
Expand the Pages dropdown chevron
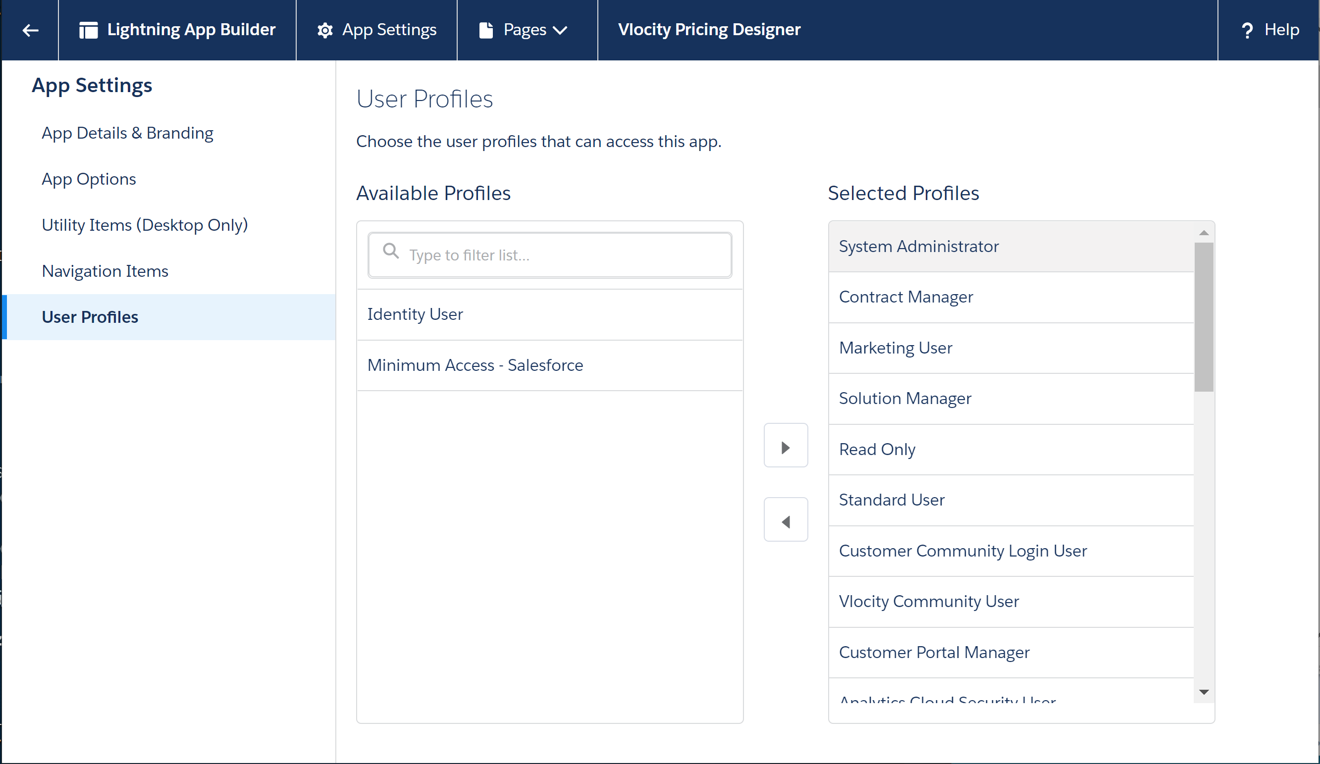coord(562,30)
